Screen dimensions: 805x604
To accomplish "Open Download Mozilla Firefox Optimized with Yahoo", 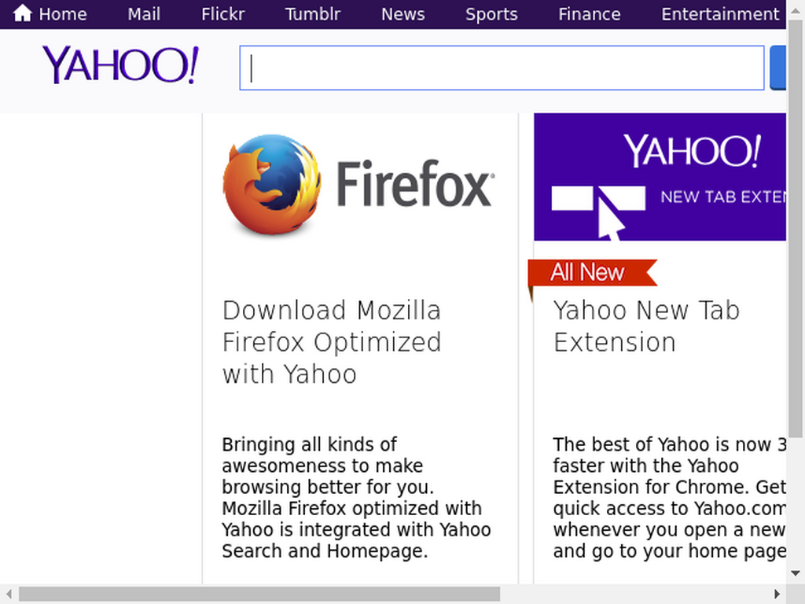I will pyautogui.click(x=332, y=342).
